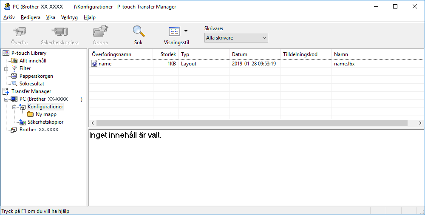The image size is (425, 215).
Task: Collapse the PC (Brother XX-XXXX) node
Action: point(6,99)
